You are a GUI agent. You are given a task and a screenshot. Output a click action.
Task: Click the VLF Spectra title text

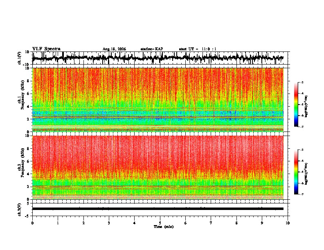(46, 49)
